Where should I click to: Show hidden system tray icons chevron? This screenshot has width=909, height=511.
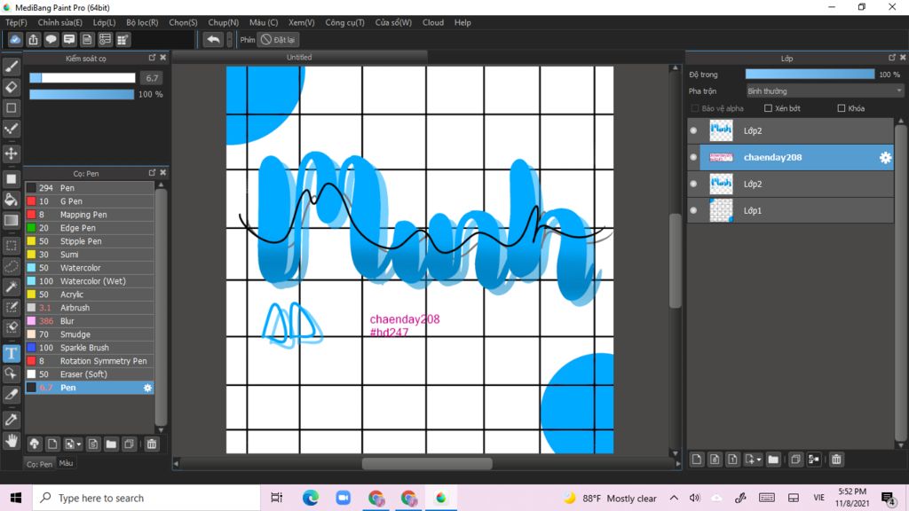tap(674, 498)
